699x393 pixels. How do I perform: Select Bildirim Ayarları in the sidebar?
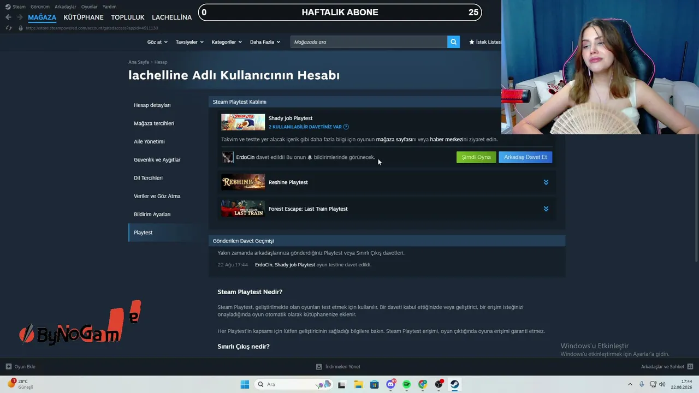(x=152, y=215)
